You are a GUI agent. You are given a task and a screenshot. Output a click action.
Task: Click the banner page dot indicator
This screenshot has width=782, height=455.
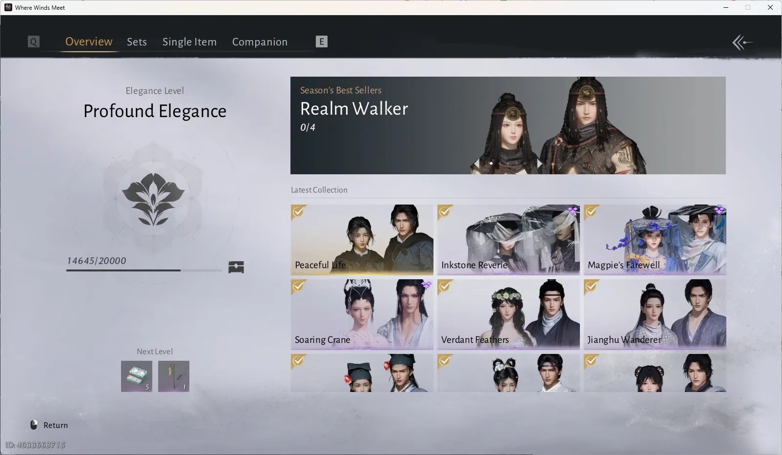coord(491,164)
